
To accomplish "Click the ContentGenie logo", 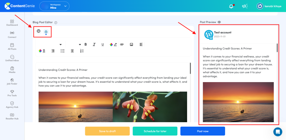I will (x=20, y=6).
